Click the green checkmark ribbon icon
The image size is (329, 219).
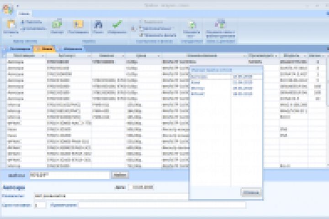(x=117, y=24)
